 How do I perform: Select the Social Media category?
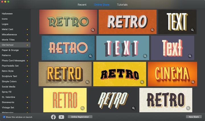point(15,87)
